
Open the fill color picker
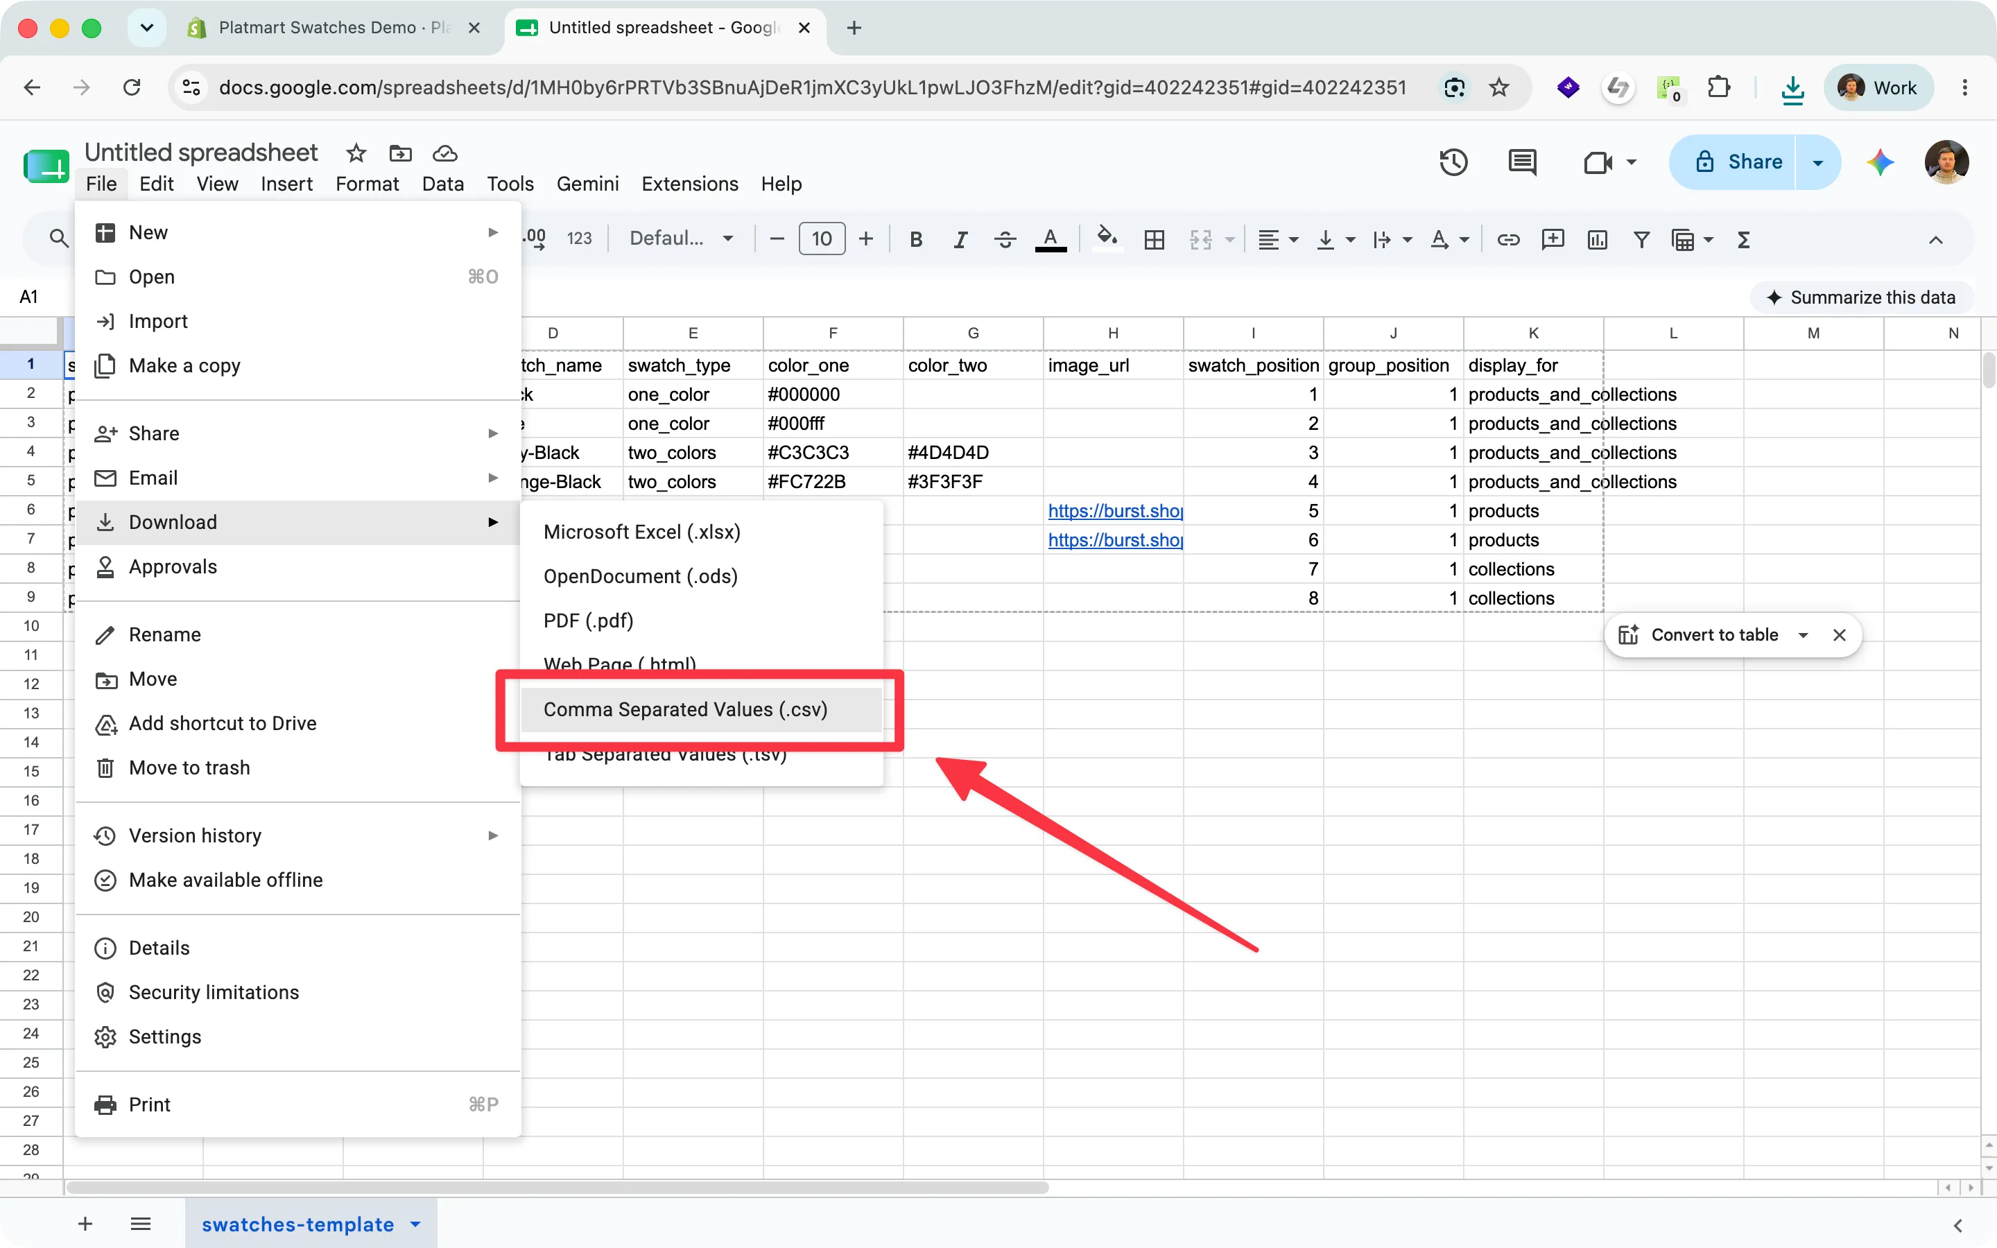(x=1107, y=239)
